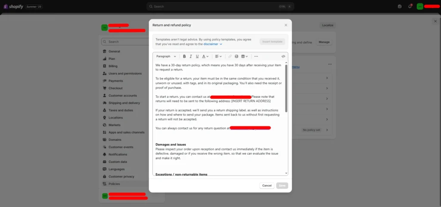Click the Save button
Screen dimensions: 441x207
(x=282, y=186)
